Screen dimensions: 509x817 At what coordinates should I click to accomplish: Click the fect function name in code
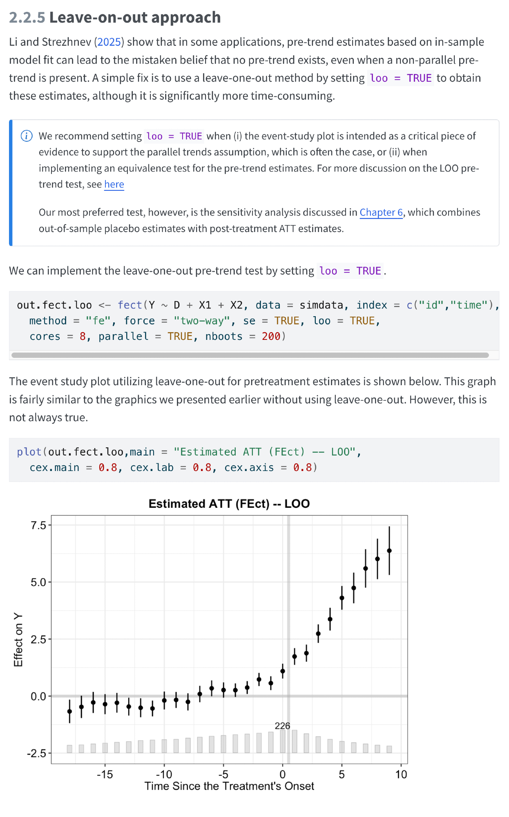[x=129, y=305]
